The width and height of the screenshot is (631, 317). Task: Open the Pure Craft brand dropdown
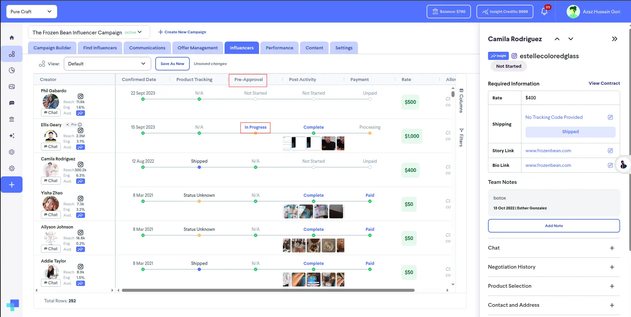tap(31, 12)
